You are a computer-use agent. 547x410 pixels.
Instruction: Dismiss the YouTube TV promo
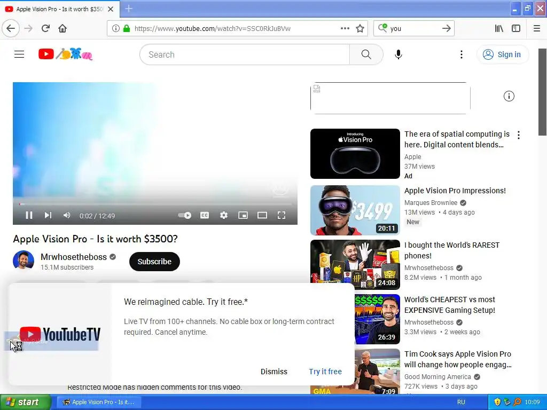(274, 372)
